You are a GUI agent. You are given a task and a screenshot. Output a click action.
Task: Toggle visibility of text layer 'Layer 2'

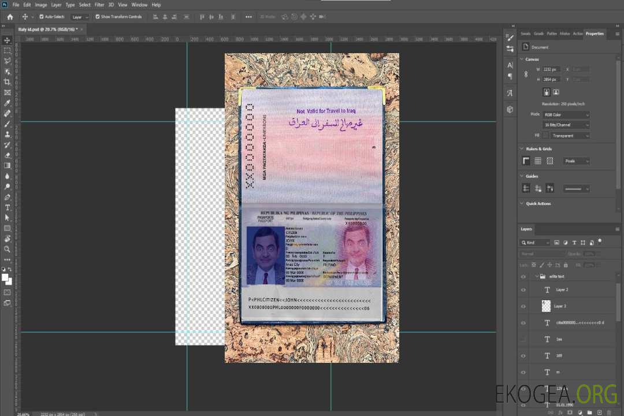pyautogui.click(x=523, y=290)
